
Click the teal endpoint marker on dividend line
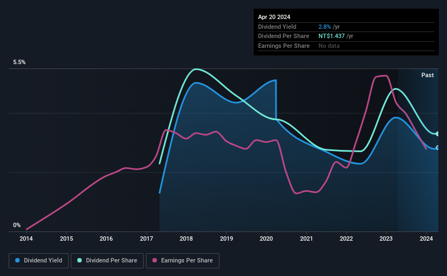437,134
